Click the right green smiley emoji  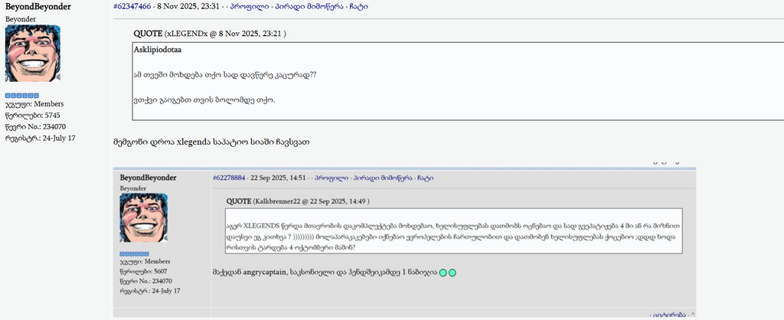point(452,273)
